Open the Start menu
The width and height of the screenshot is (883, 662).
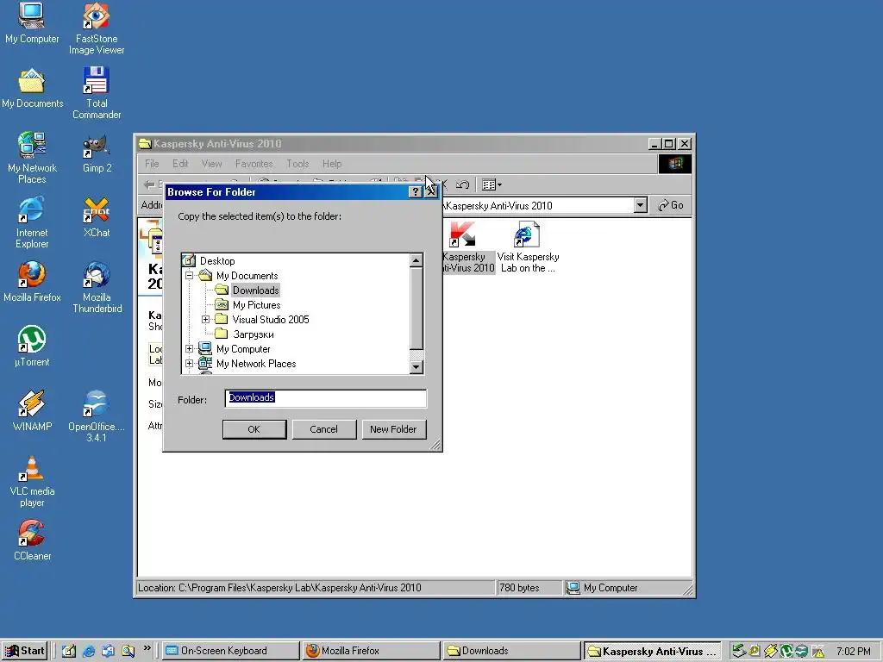[x=24, y=651]
